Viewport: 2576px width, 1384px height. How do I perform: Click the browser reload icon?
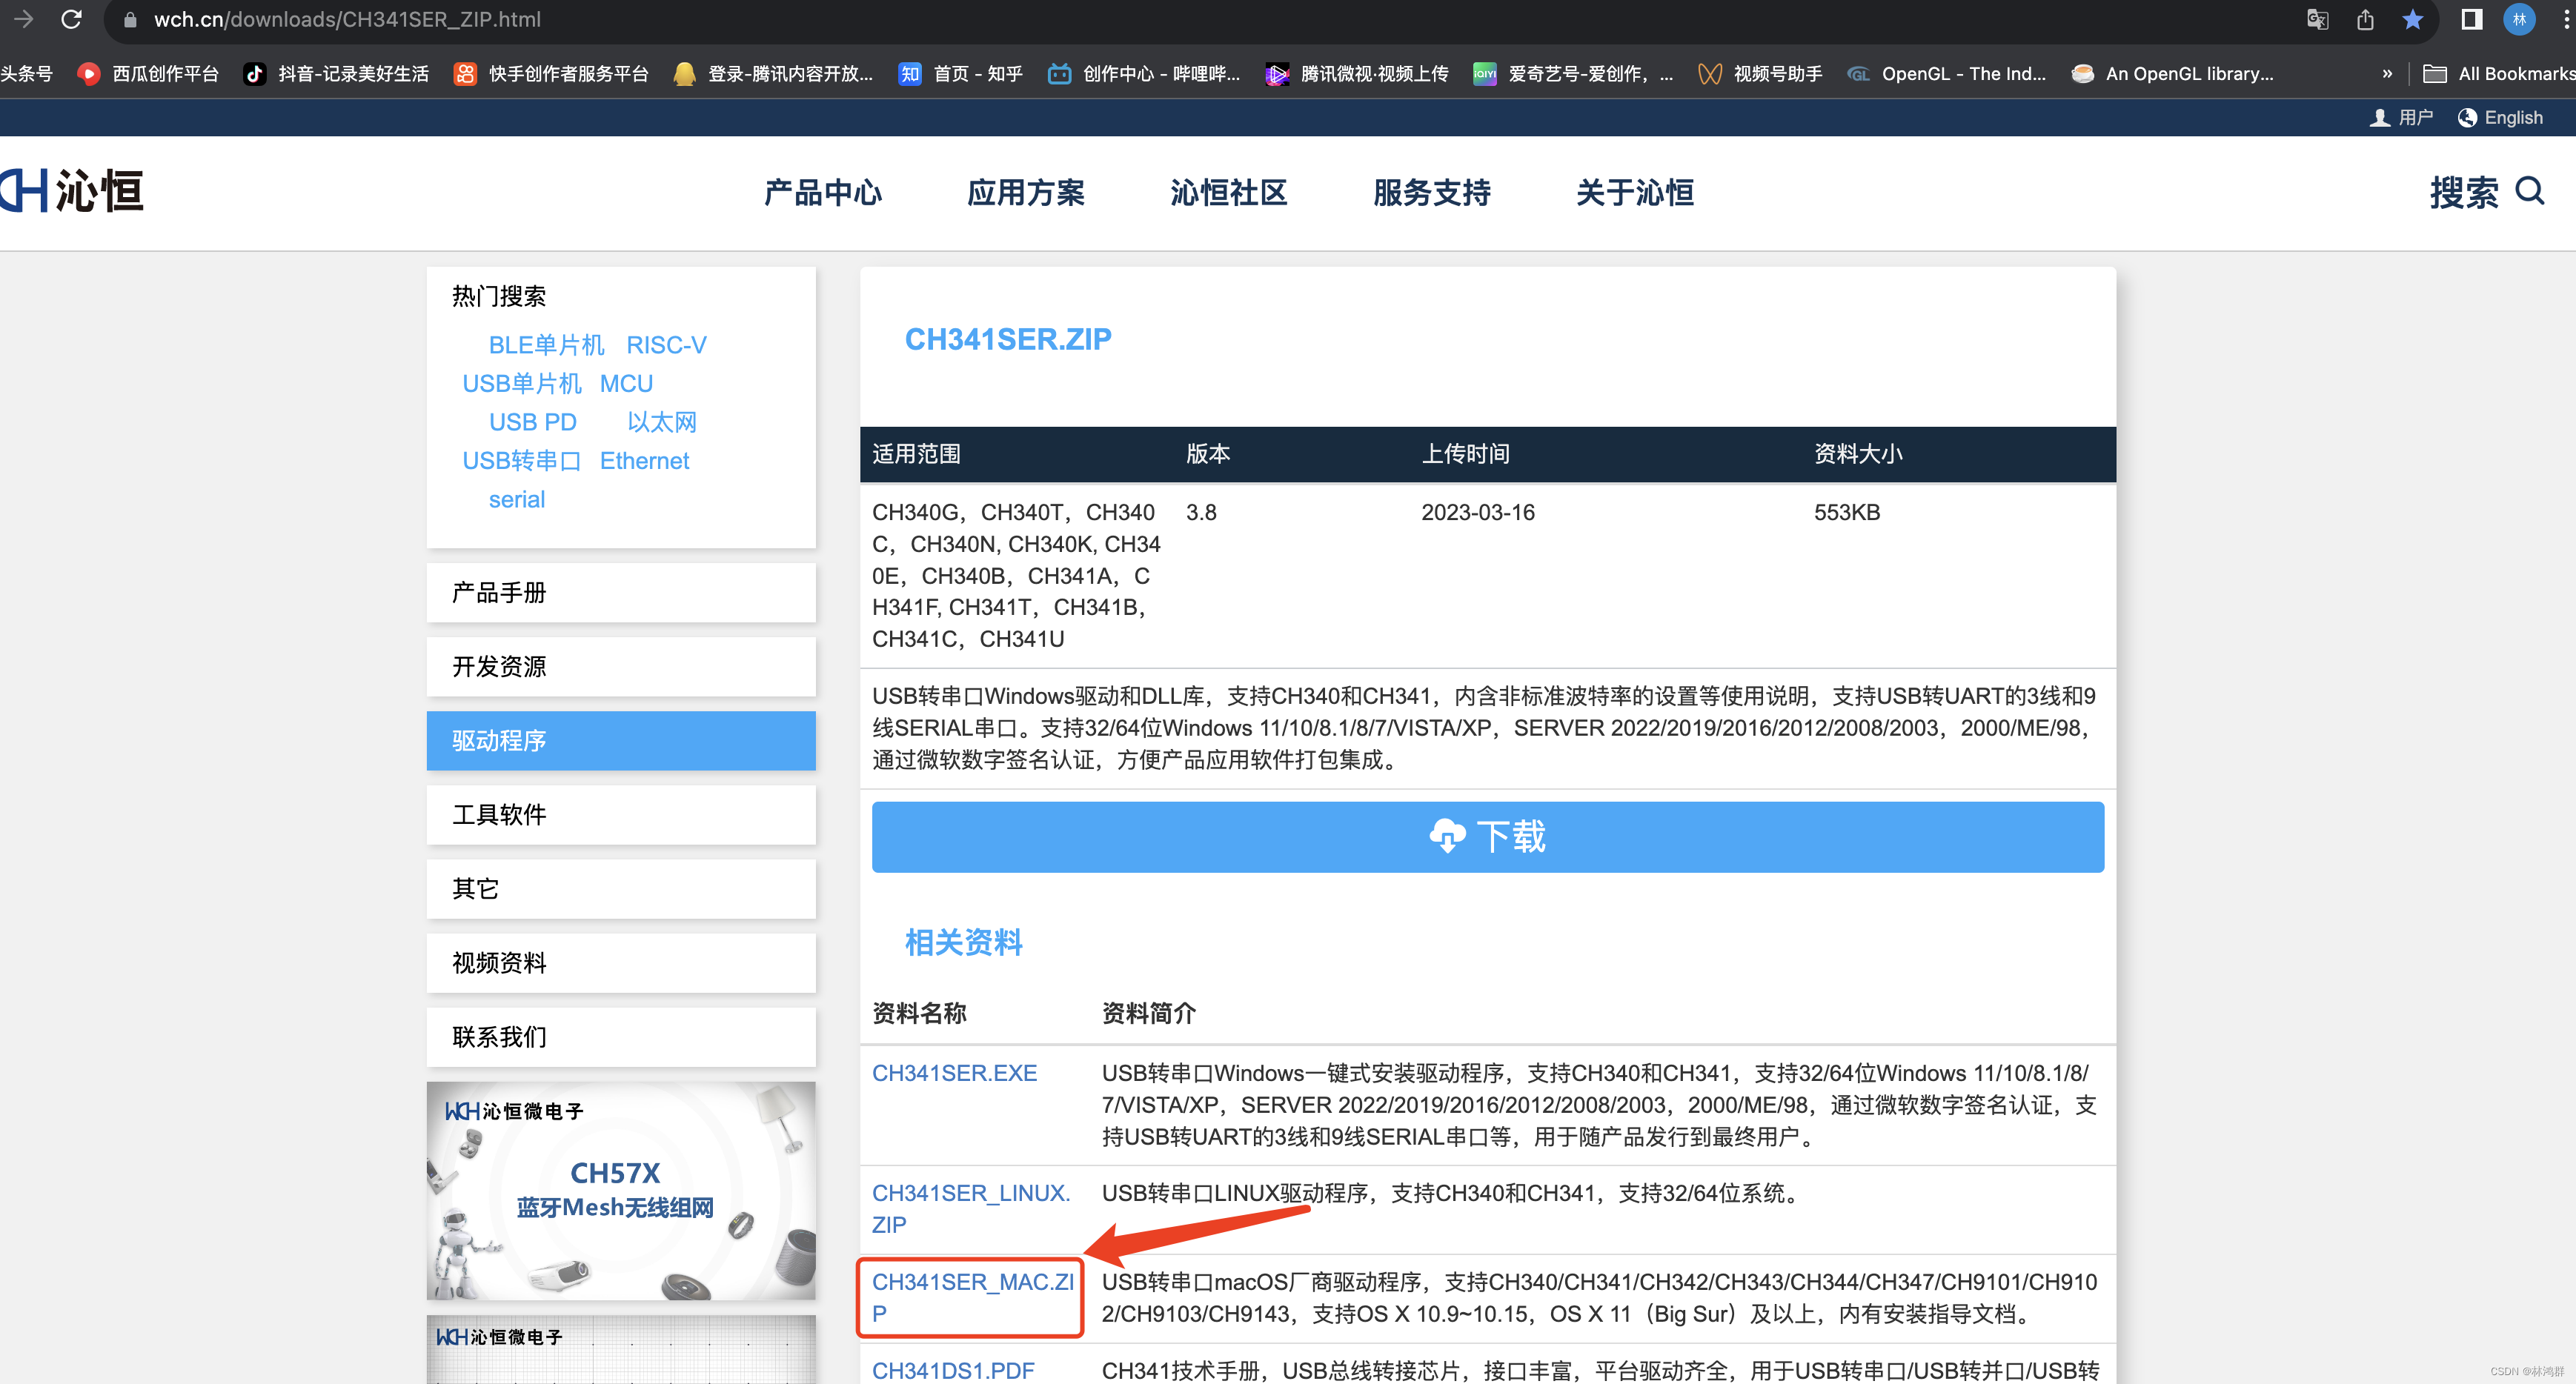pos(71,19)
